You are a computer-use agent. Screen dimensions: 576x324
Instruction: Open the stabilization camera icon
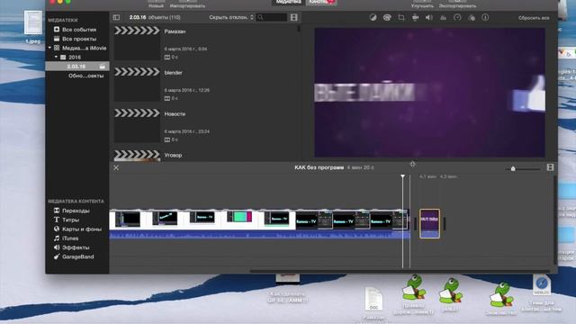[415, 17]
